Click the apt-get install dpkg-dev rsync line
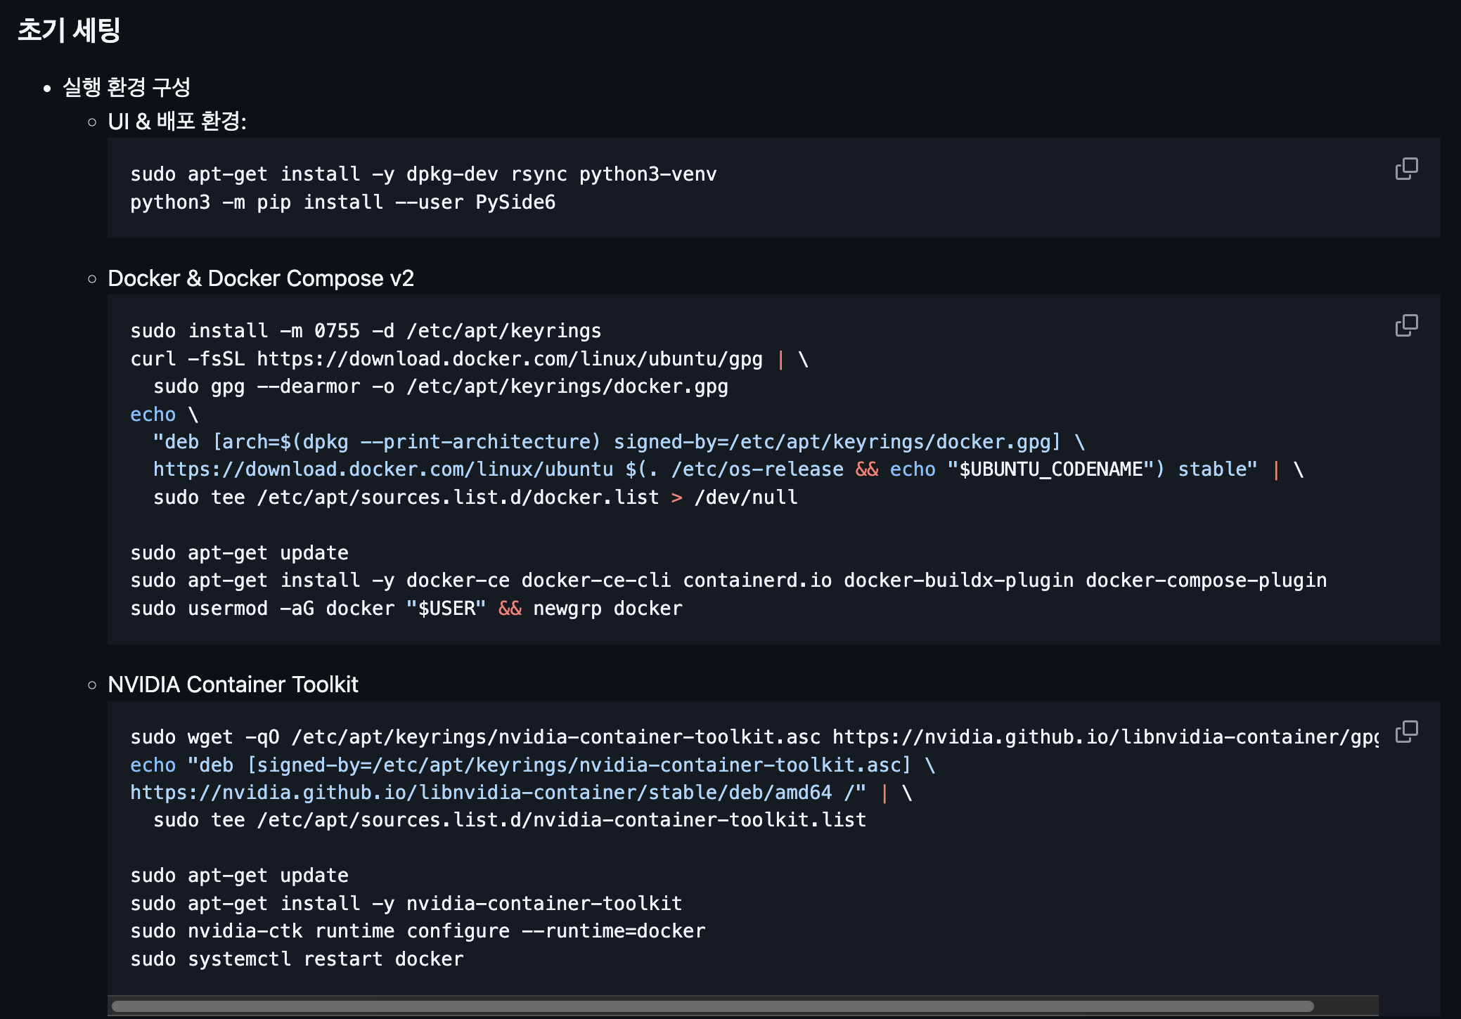The height and width of the screenshot is (1019, 1461). pos(423,174)
